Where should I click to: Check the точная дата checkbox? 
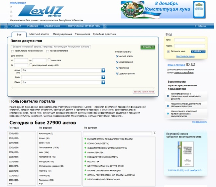[49, 60]
